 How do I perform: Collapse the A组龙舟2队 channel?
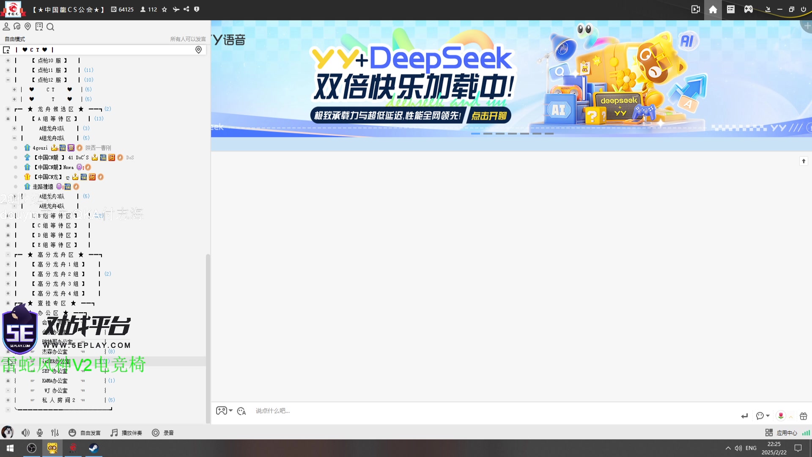[x=14, y=138]
